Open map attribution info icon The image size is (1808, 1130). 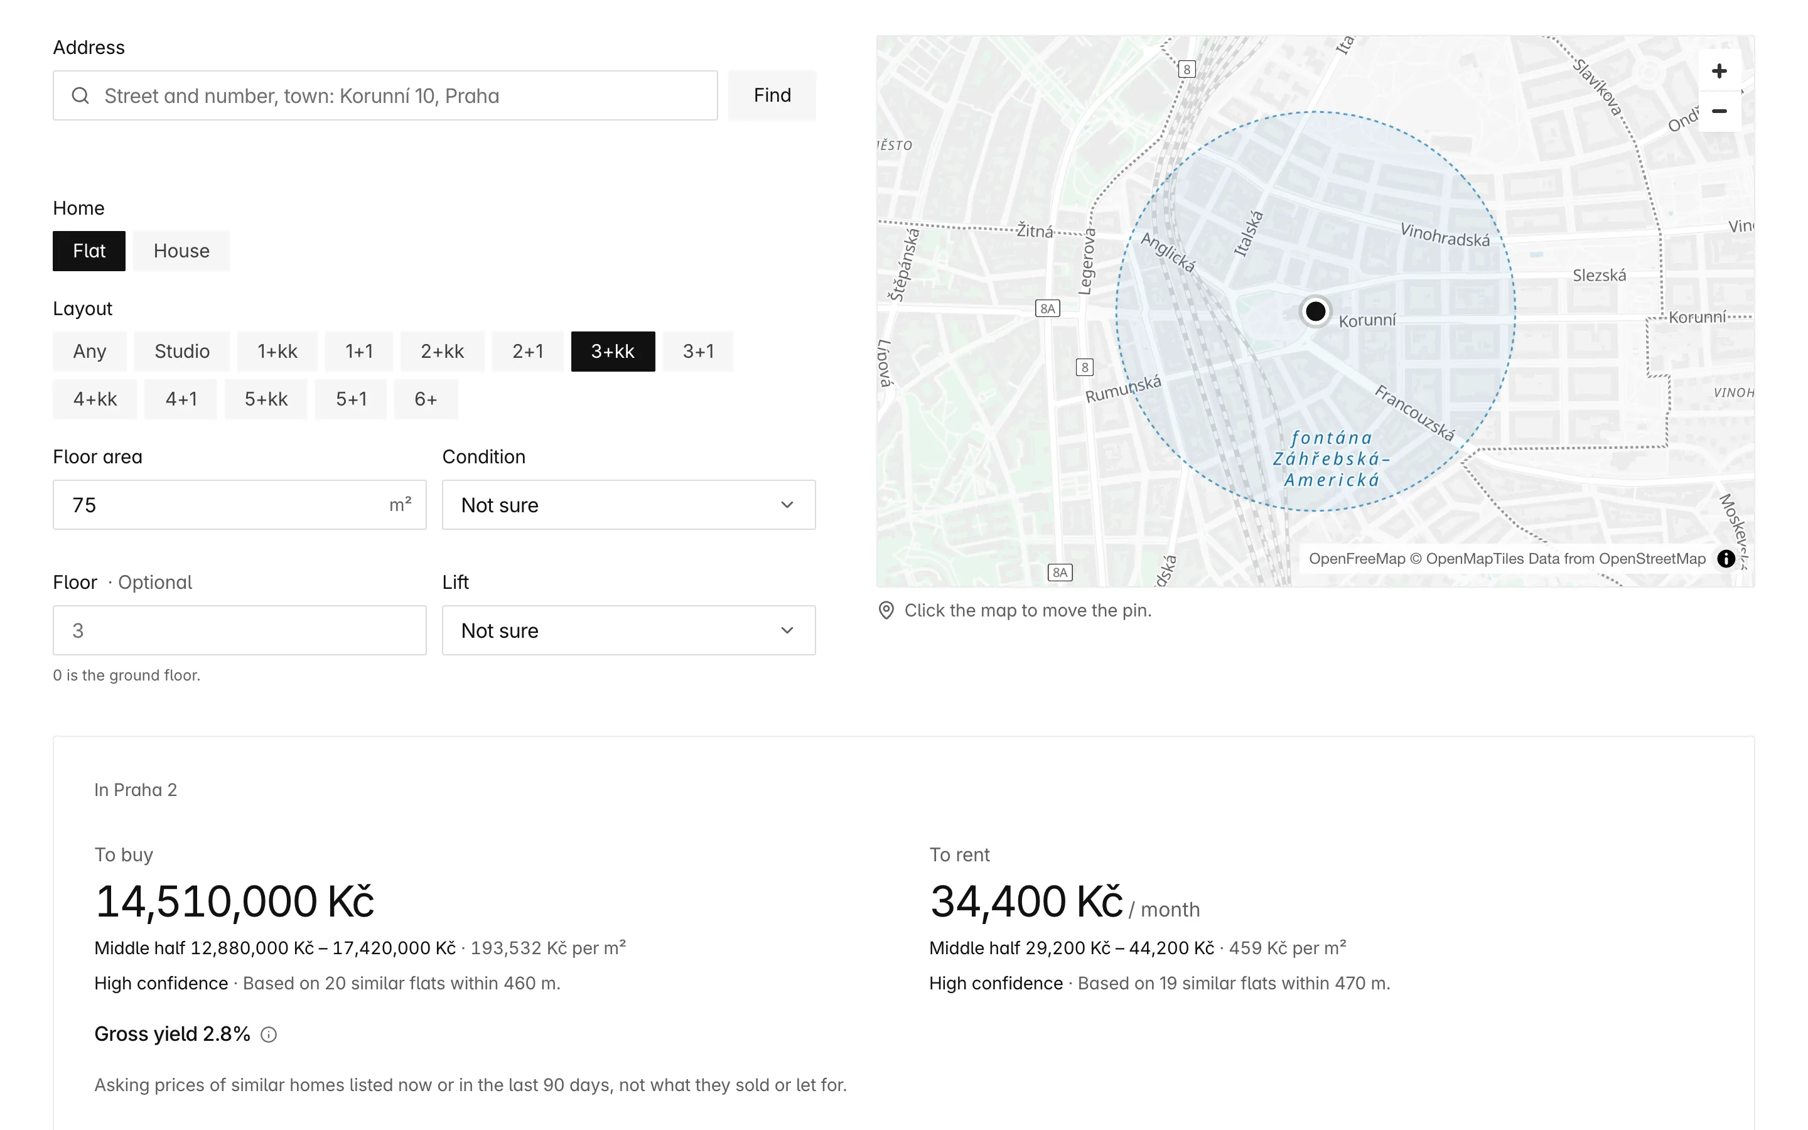(x=1726, y=559)
